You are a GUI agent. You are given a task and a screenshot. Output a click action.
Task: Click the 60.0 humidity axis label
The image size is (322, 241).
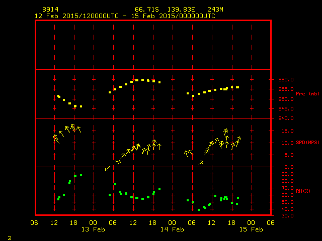point(288,195)
